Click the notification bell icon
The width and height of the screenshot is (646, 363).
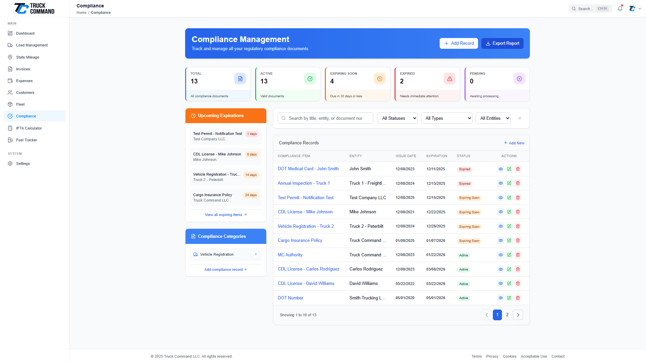pyautogui.click(x=620, y=8)
